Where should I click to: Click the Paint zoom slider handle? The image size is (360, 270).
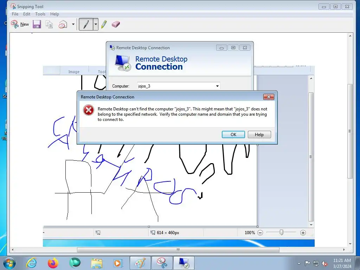(282, 233)
